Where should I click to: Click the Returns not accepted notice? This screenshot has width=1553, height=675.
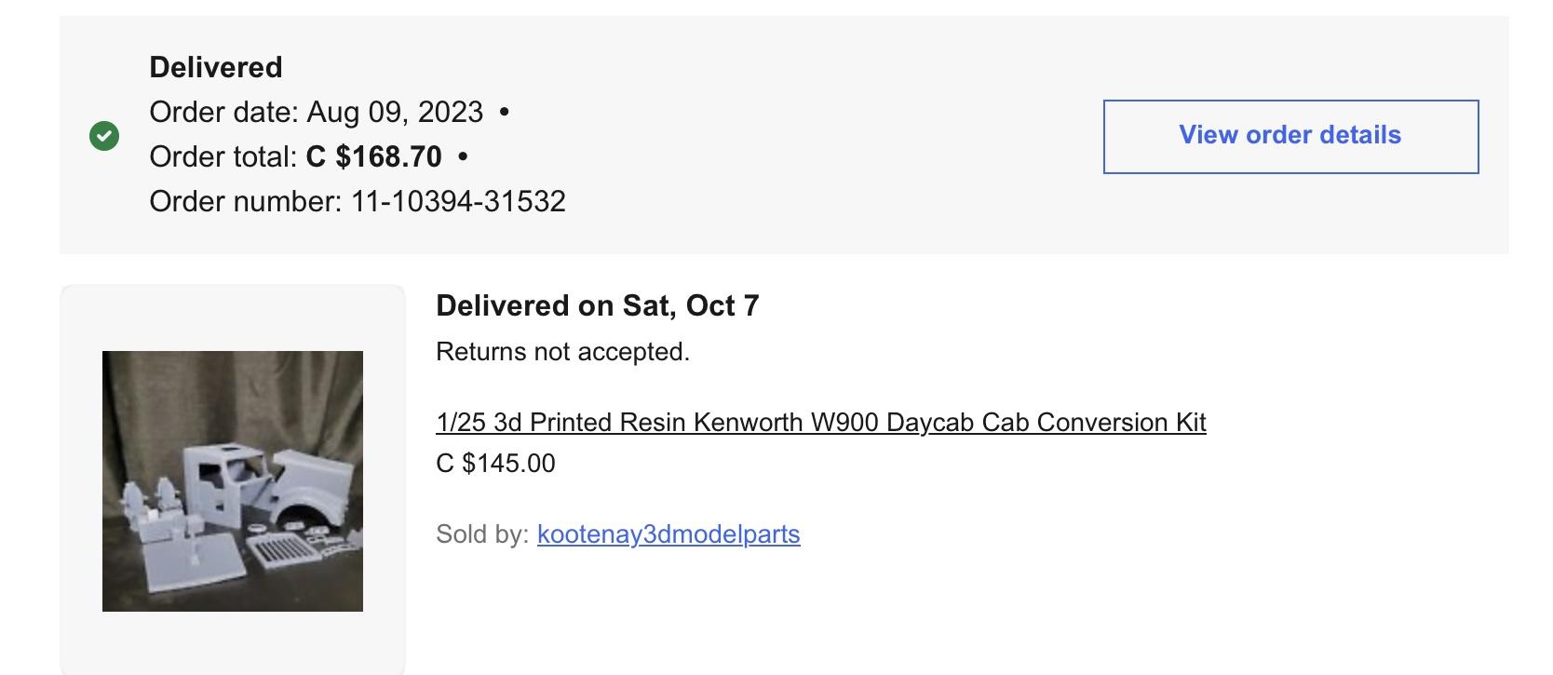562,351
